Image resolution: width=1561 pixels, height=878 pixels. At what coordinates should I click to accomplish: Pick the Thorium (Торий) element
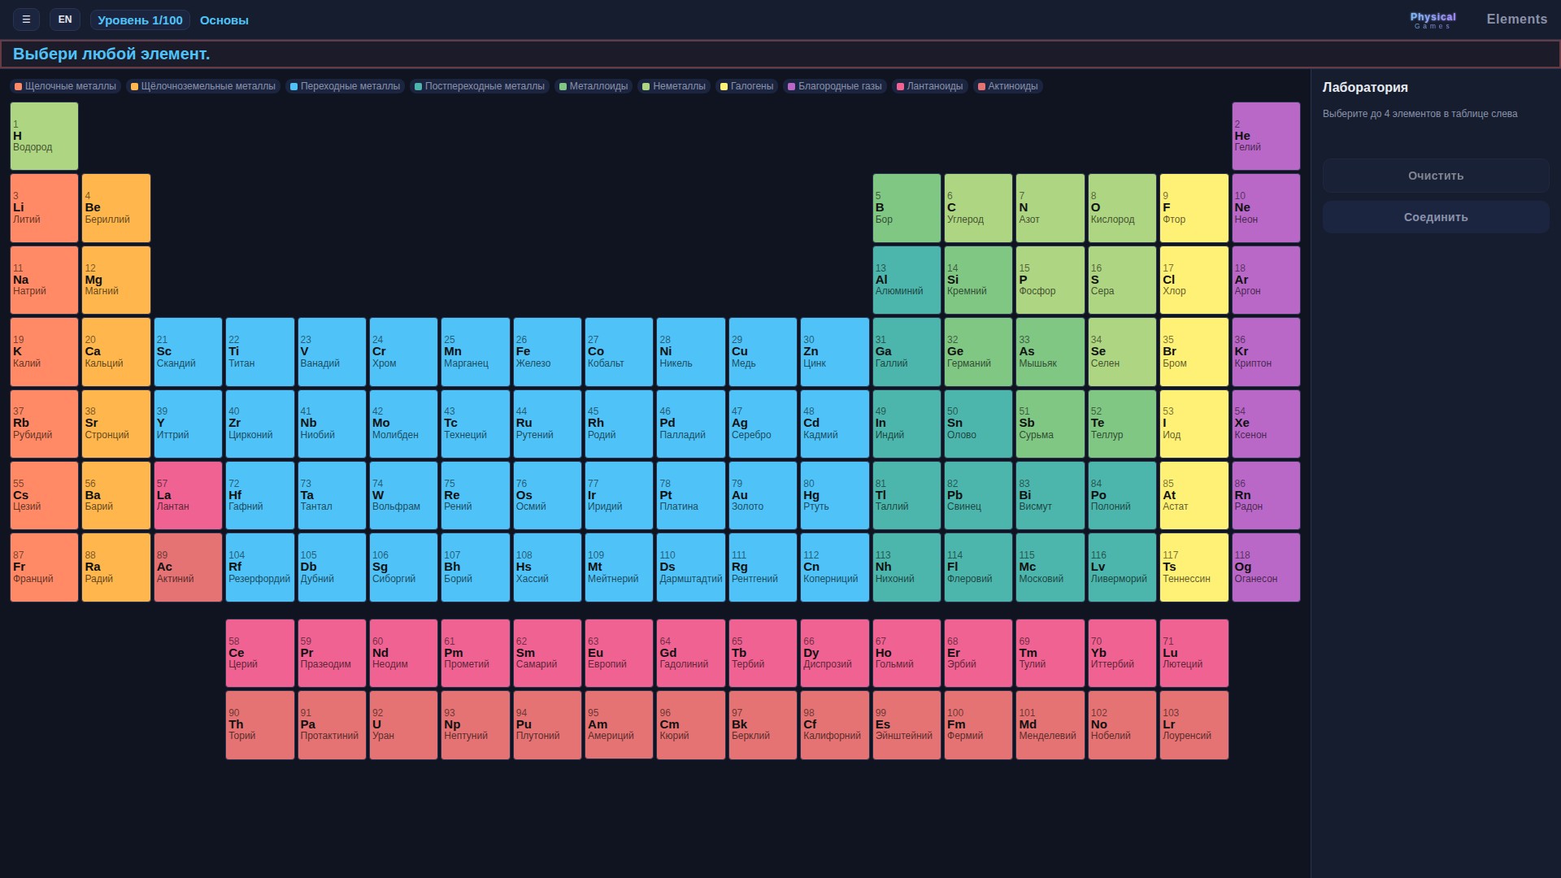tap(260, 725)
